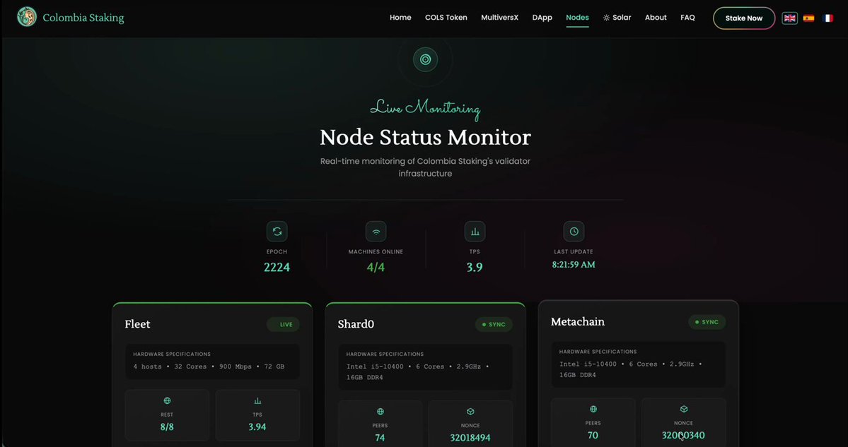Viewport: 848px width, 447px height.
Task: Click the Node Status Monitor heading
Action: (x=426, y=137)
